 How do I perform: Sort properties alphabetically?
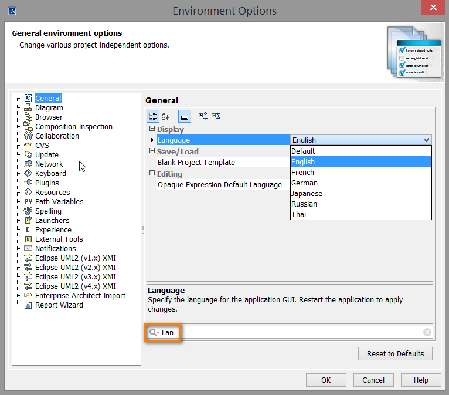pos(165,116)
